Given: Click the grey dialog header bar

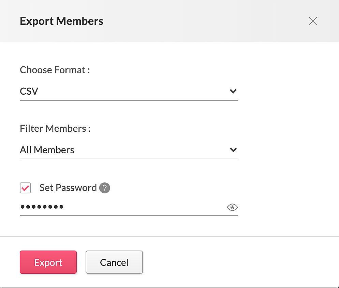Looking at the screenshot, I should [x=205, y=21].
